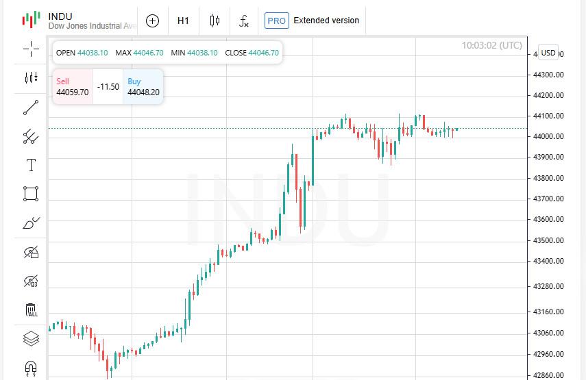Toggle hide indicator values eye icon

[x=31, y=281]
